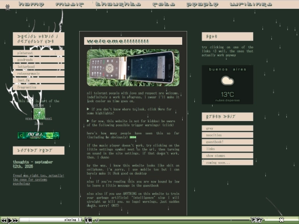Click the playing track title field
Image resolution: width=299 pixels, height=224 pixels.
(x=51, y=220)
